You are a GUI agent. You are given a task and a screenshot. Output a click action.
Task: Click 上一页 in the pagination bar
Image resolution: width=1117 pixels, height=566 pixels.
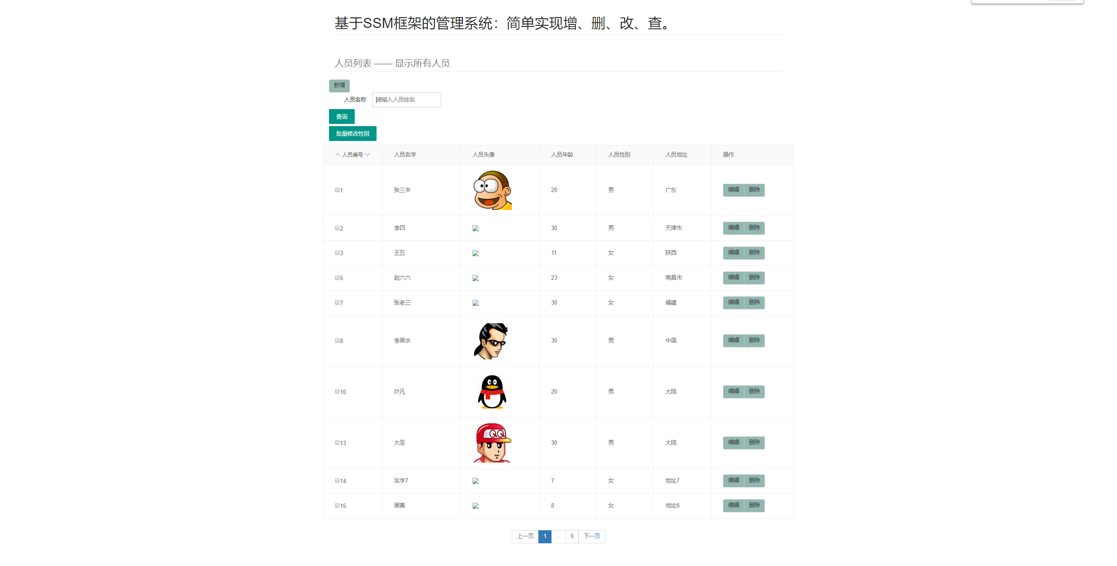click(x=525, y=536)
